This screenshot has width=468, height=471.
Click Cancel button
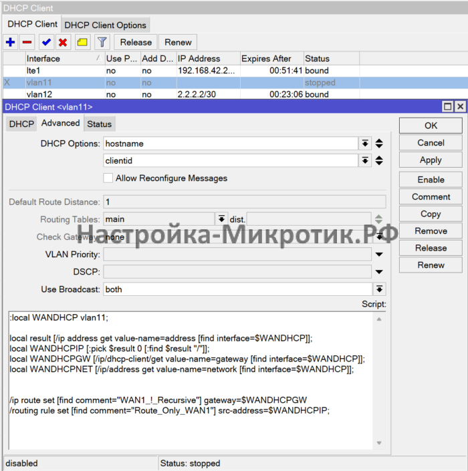(431, 143)
